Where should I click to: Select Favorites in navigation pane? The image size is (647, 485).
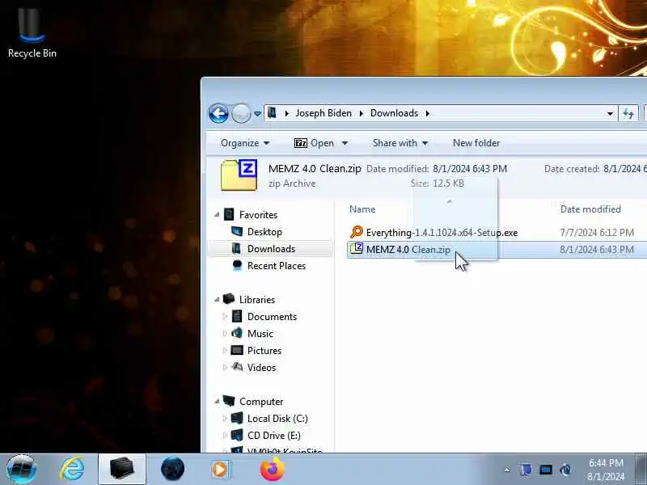tap(258, 215)
